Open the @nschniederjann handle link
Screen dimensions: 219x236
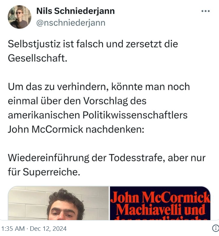(71, 23)
